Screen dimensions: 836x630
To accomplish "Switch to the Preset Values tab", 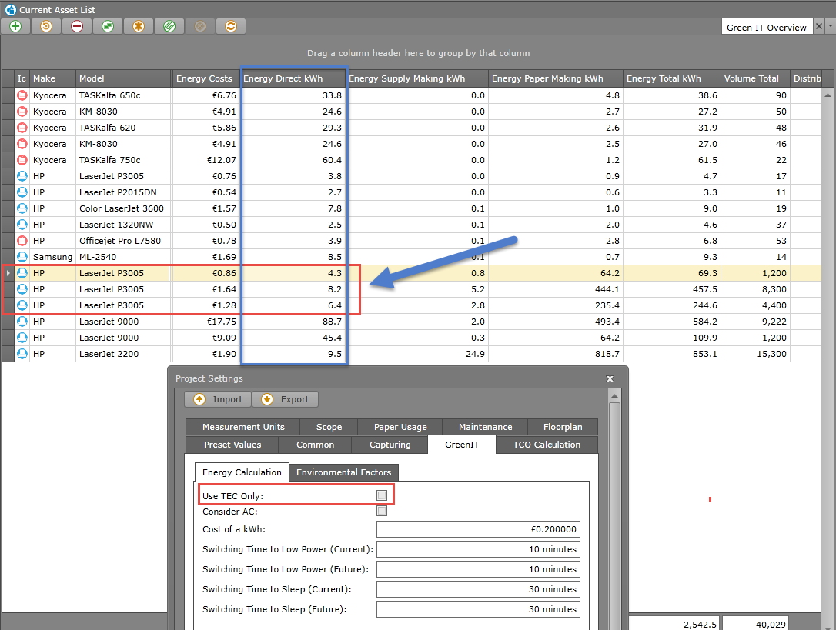I will coord(232,445).
